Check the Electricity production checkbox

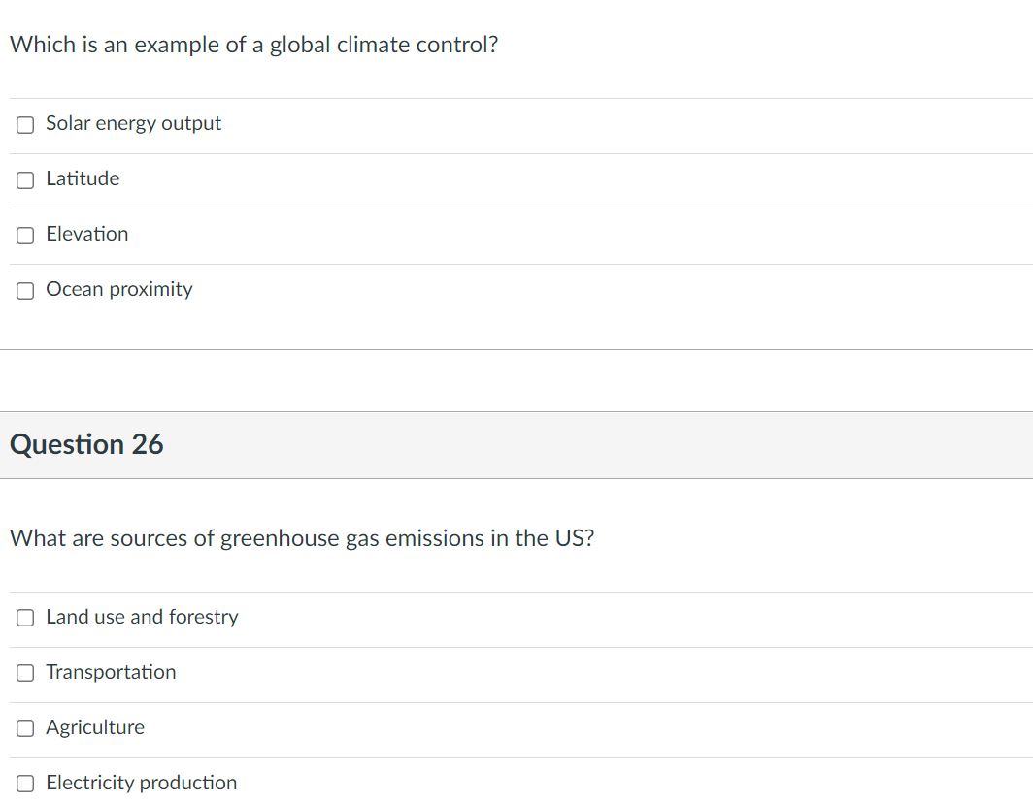tap(26, 784)
